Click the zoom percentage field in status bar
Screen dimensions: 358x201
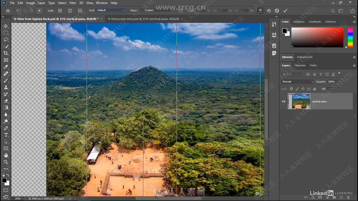[x=18, y=198]
